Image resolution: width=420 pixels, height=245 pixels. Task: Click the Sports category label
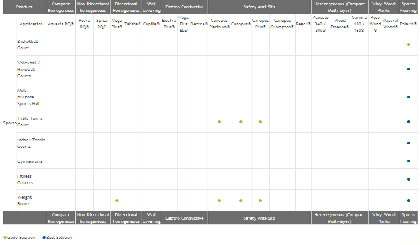[10, 122]
